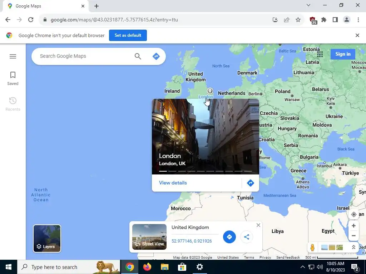Screen dimensions: 366x274
Task: Dismiss the default browser notification bar
Action: 357,35
